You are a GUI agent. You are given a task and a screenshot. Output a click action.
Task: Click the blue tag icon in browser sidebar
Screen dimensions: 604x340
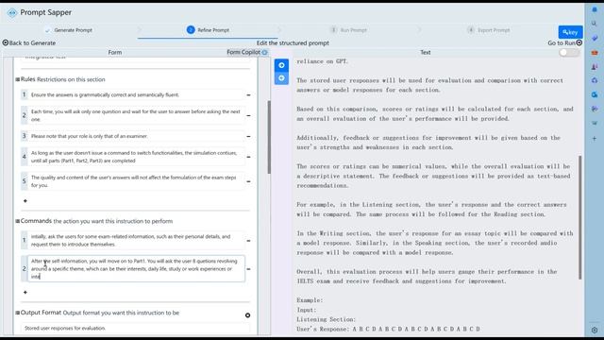pos(595,38)
